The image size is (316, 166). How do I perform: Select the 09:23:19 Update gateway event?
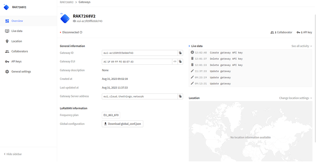(x=250, y=77)
